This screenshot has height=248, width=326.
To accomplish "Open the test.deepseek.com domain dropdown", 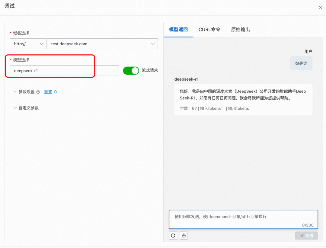I will click(103, 43).
